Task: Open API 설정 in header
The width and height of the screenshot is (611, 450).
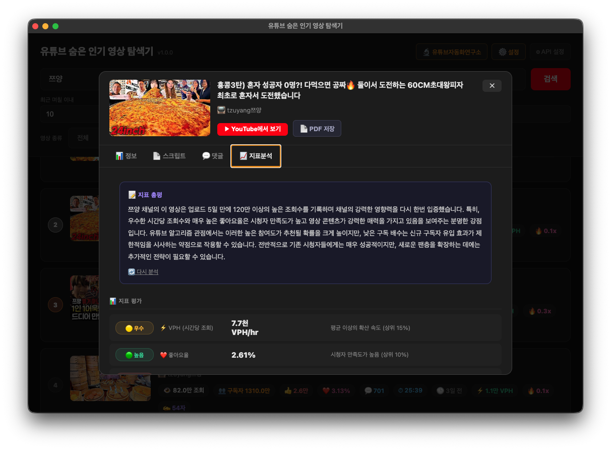Action: point(550,51)
